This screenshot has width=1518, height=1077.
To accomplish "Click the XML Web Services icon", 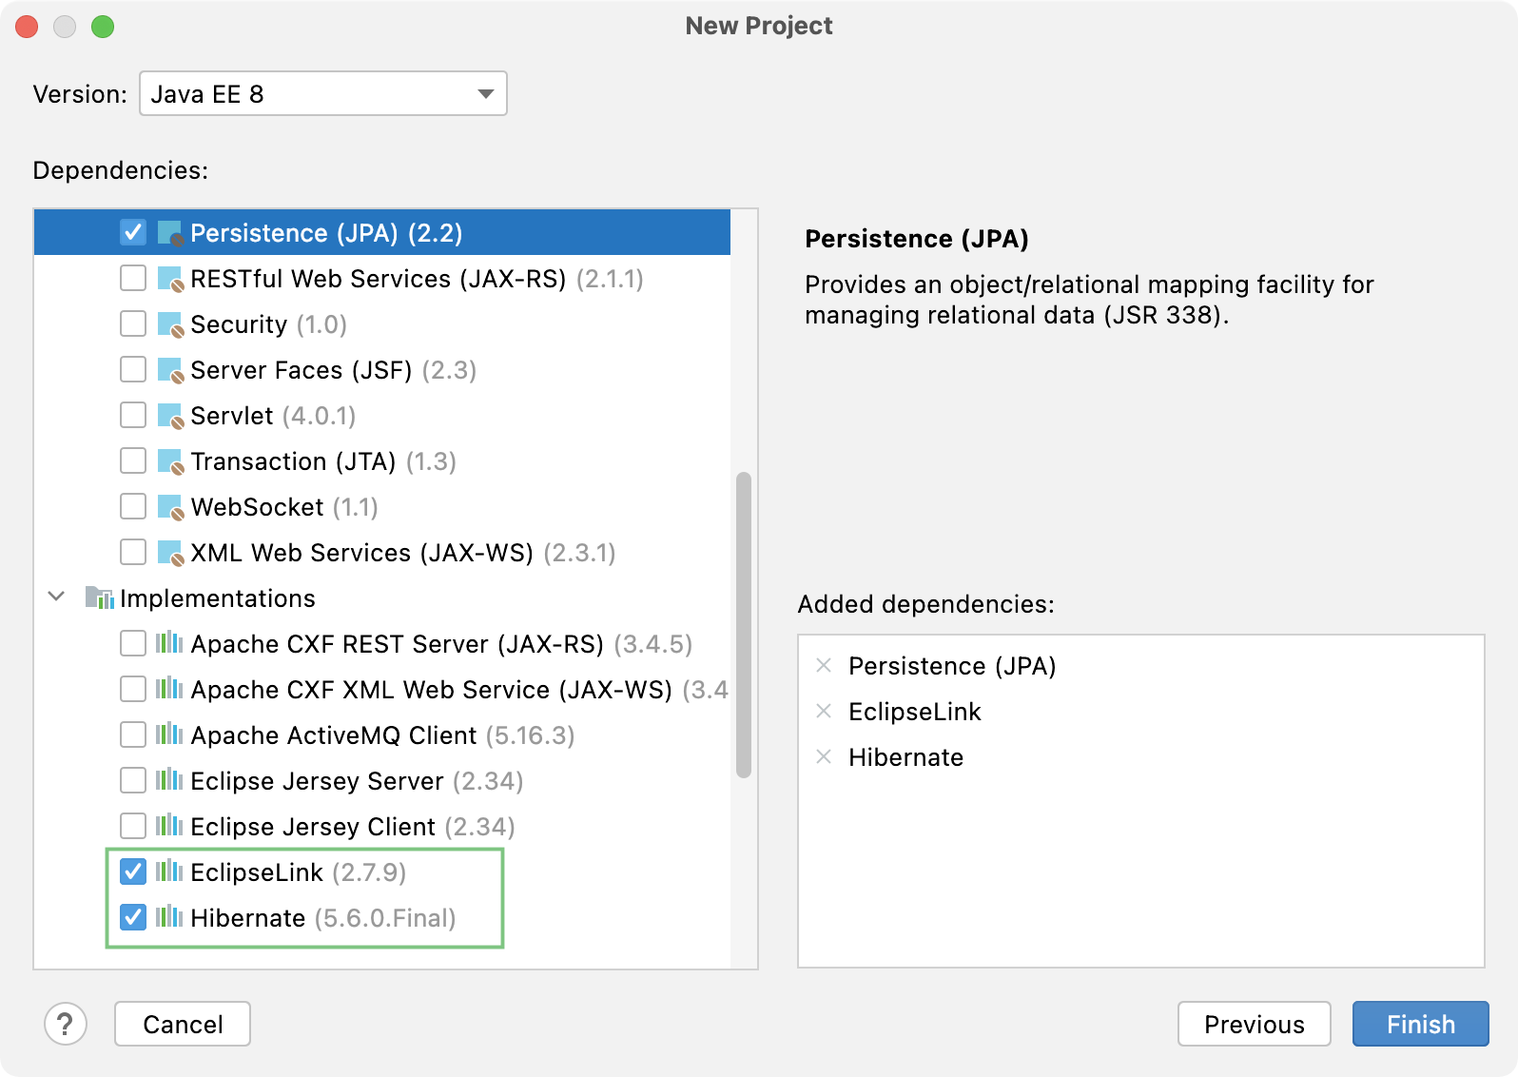I will (x=170, y=553).
